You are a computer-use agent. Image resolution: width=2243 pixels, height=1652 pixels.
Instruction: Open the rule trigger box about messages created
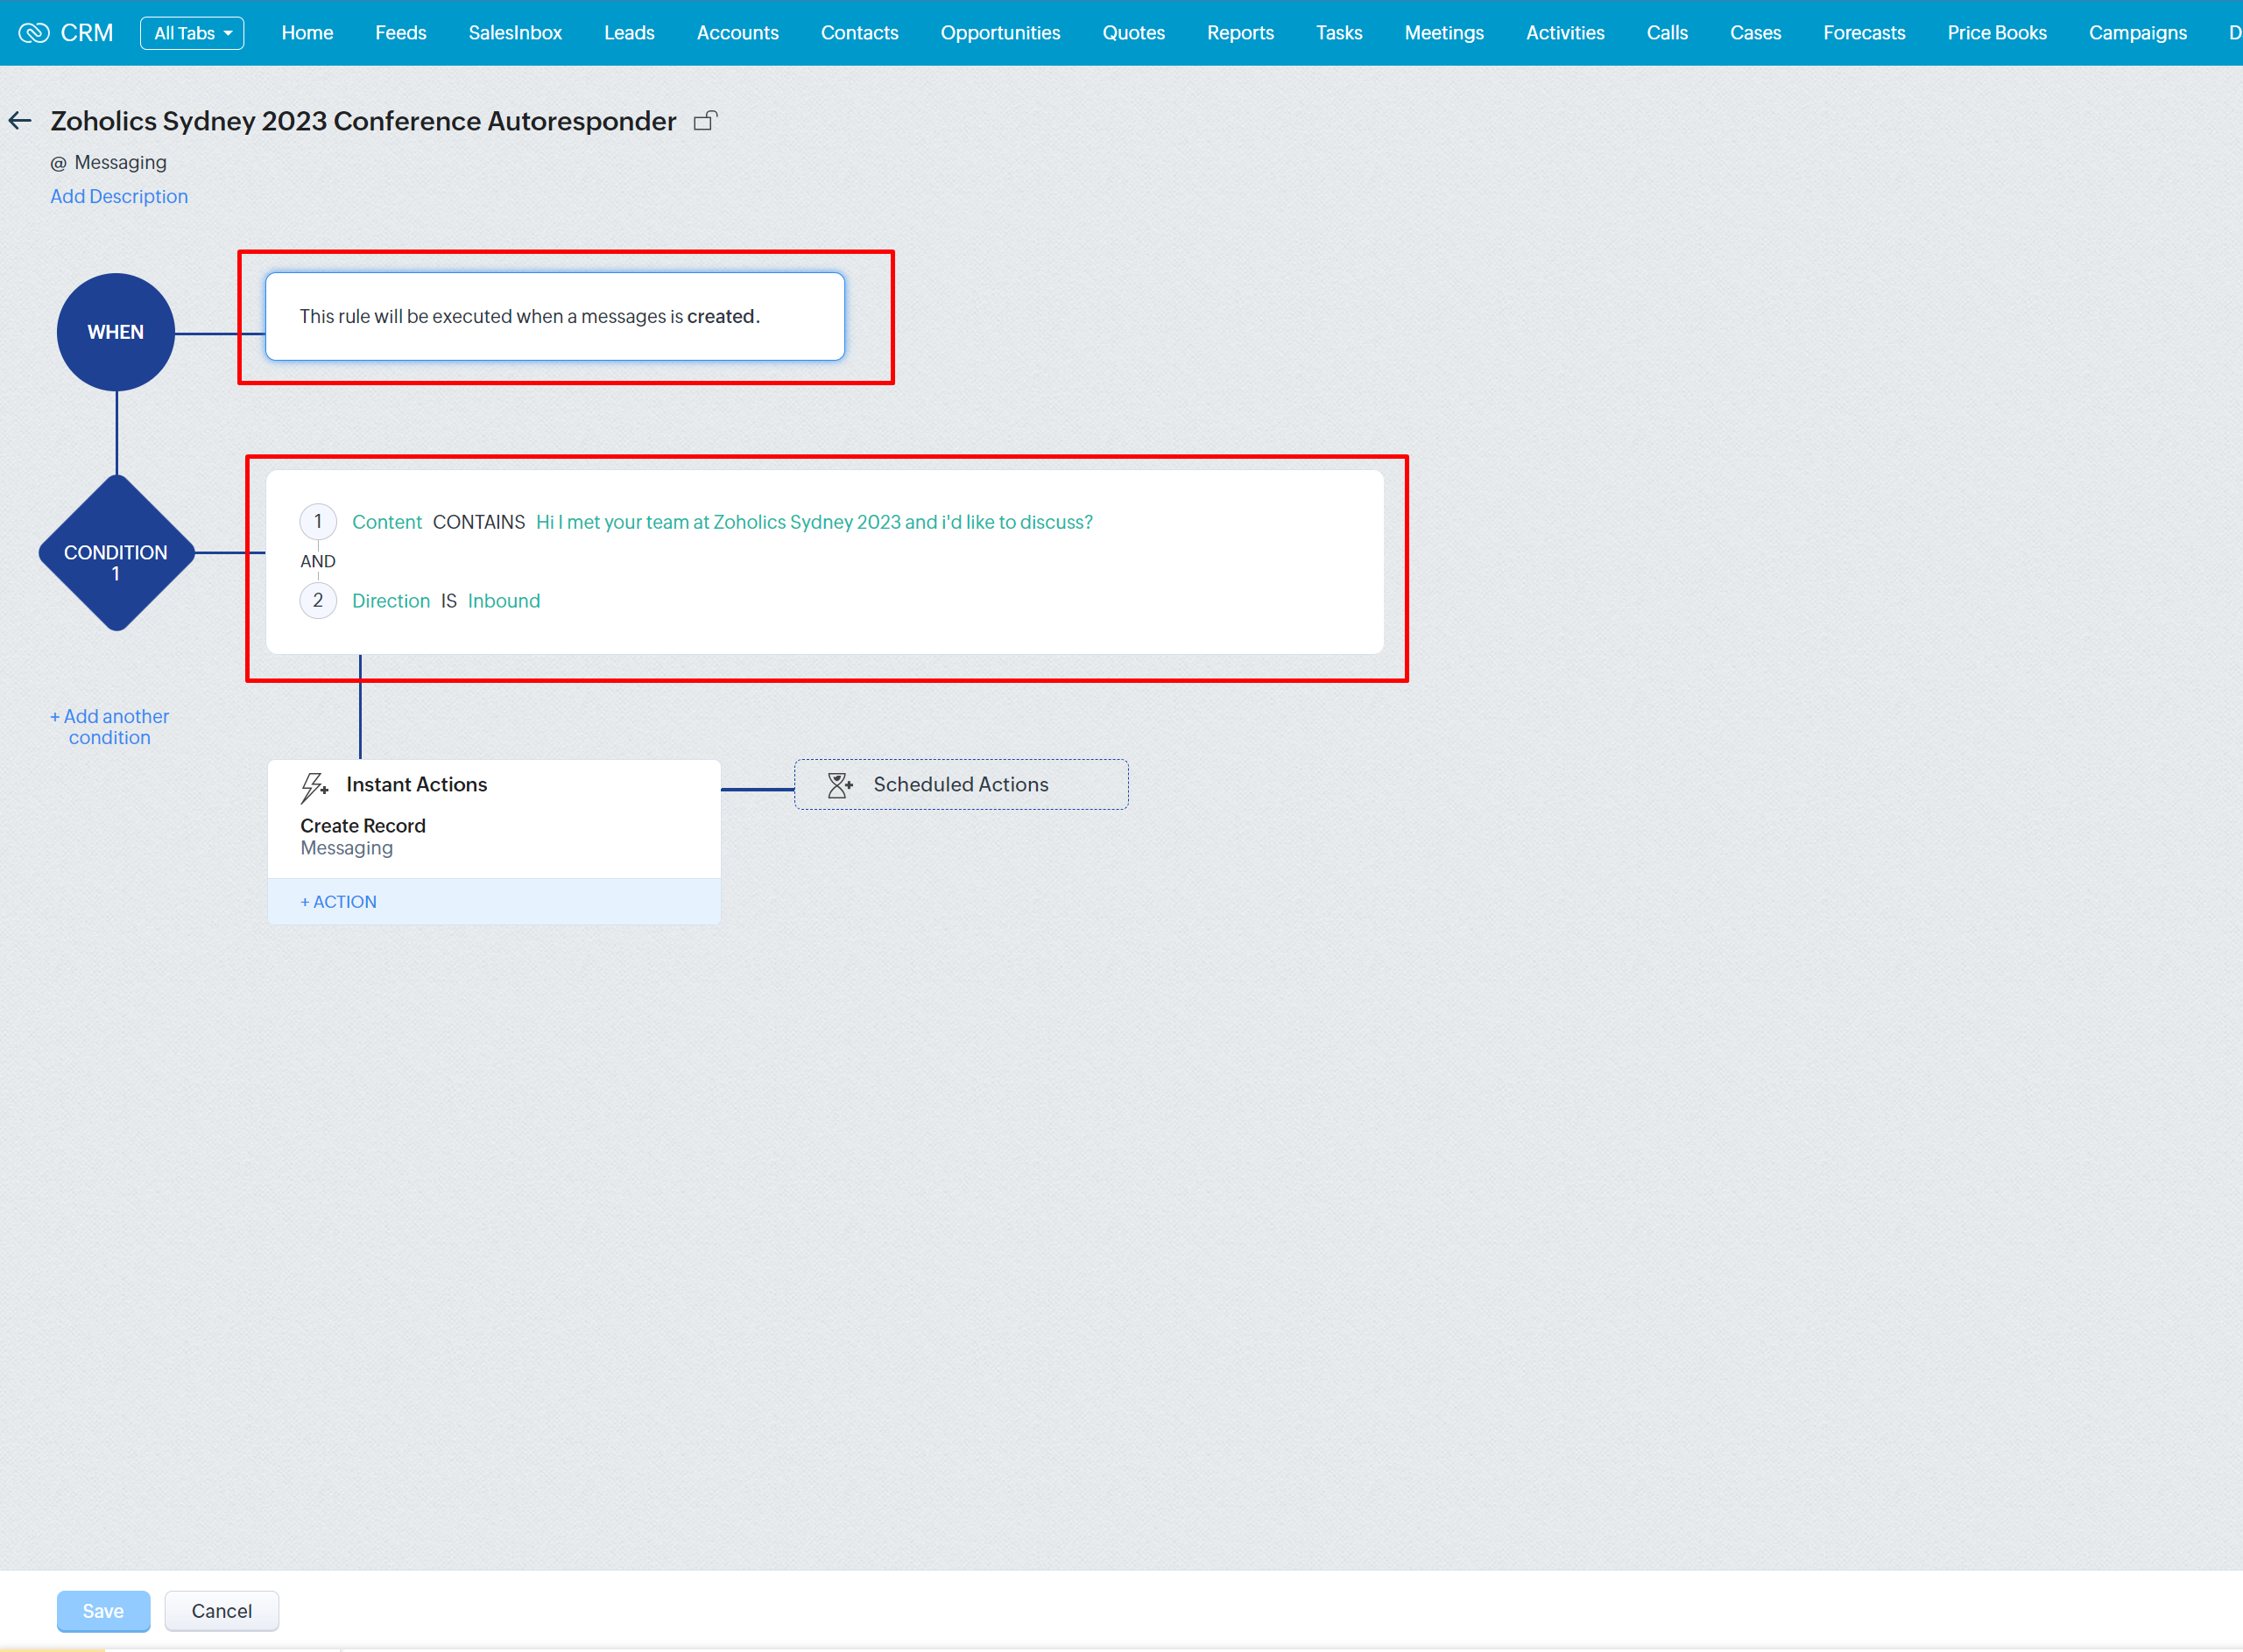(x=555, y=316)
